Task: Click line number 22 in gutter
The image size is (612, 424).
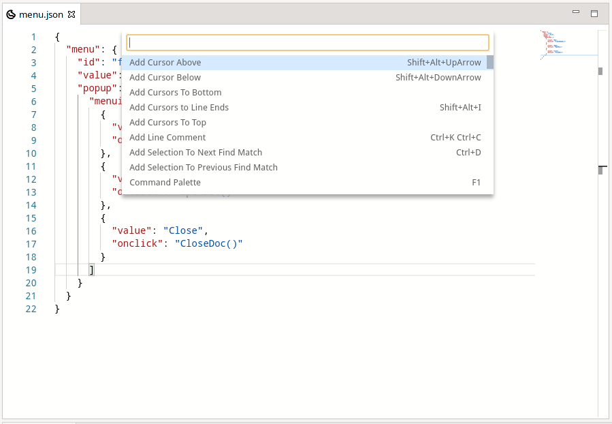Action: coord(31,309)
